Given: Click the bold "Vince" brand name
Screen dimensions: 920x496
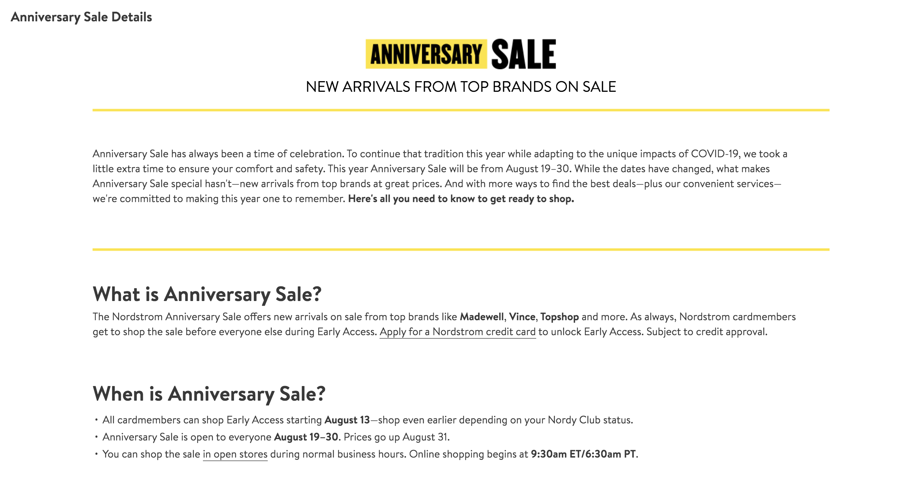Looking at the screenshot, I should click(522, 317).
